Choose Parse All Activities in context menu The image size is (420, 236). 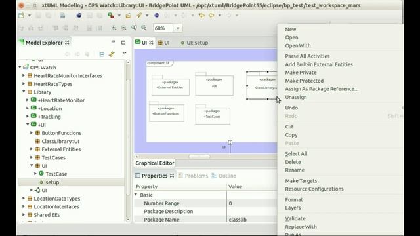point(307,56)
